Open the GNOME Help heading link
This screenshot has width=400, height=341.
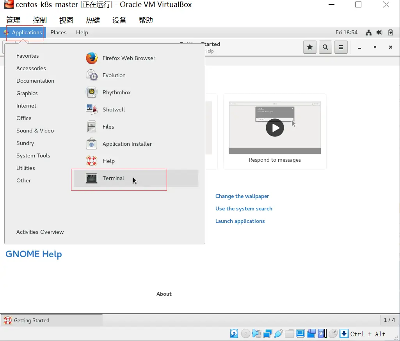click(x=34, y=254)
